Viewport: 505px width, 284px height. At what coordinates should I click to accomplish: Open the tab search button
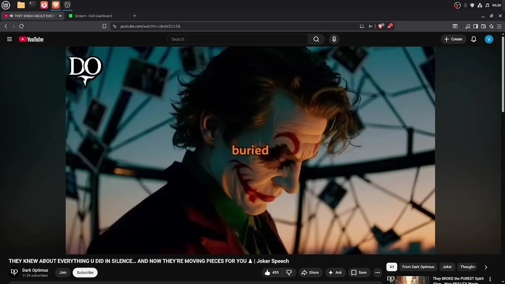[455, 26]
